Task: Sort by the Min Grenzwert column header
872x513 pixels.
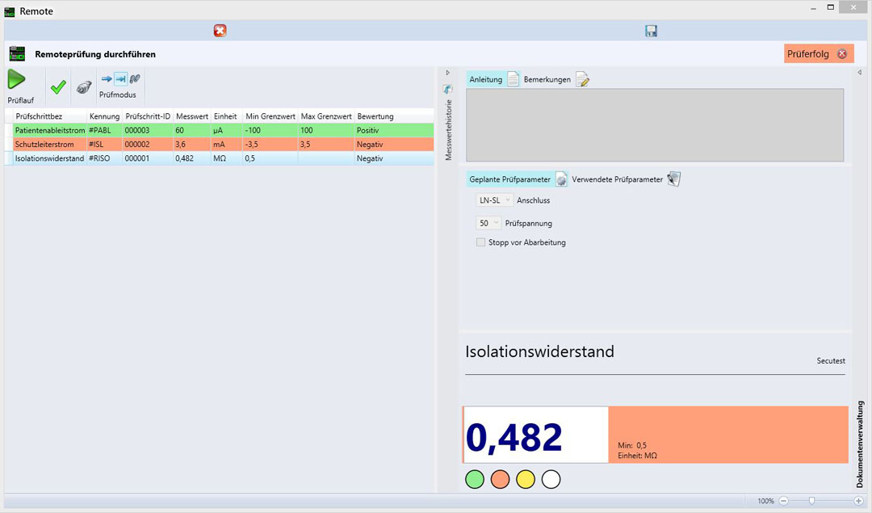Action: [x=270, y=116]
